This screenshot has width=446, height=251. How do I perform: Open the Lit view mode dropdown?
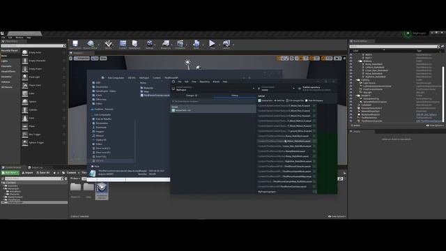point(95,59)
